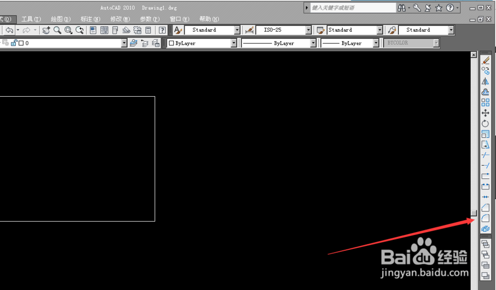
Task: Select the Scale tool
Action: [486, 134]
